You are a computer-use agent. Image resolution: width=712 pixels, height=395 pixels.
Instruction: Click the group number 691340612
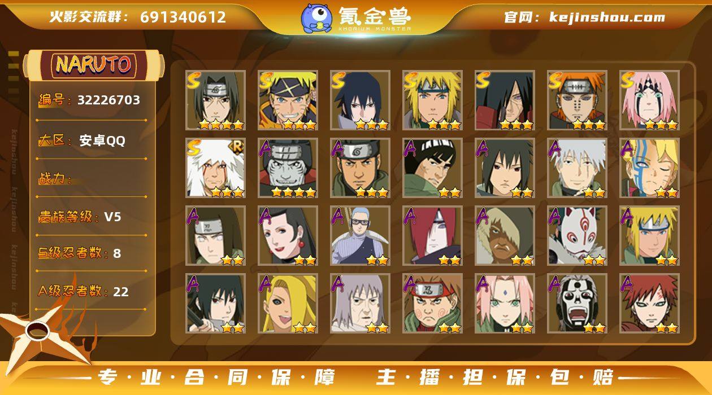[183, 17]
